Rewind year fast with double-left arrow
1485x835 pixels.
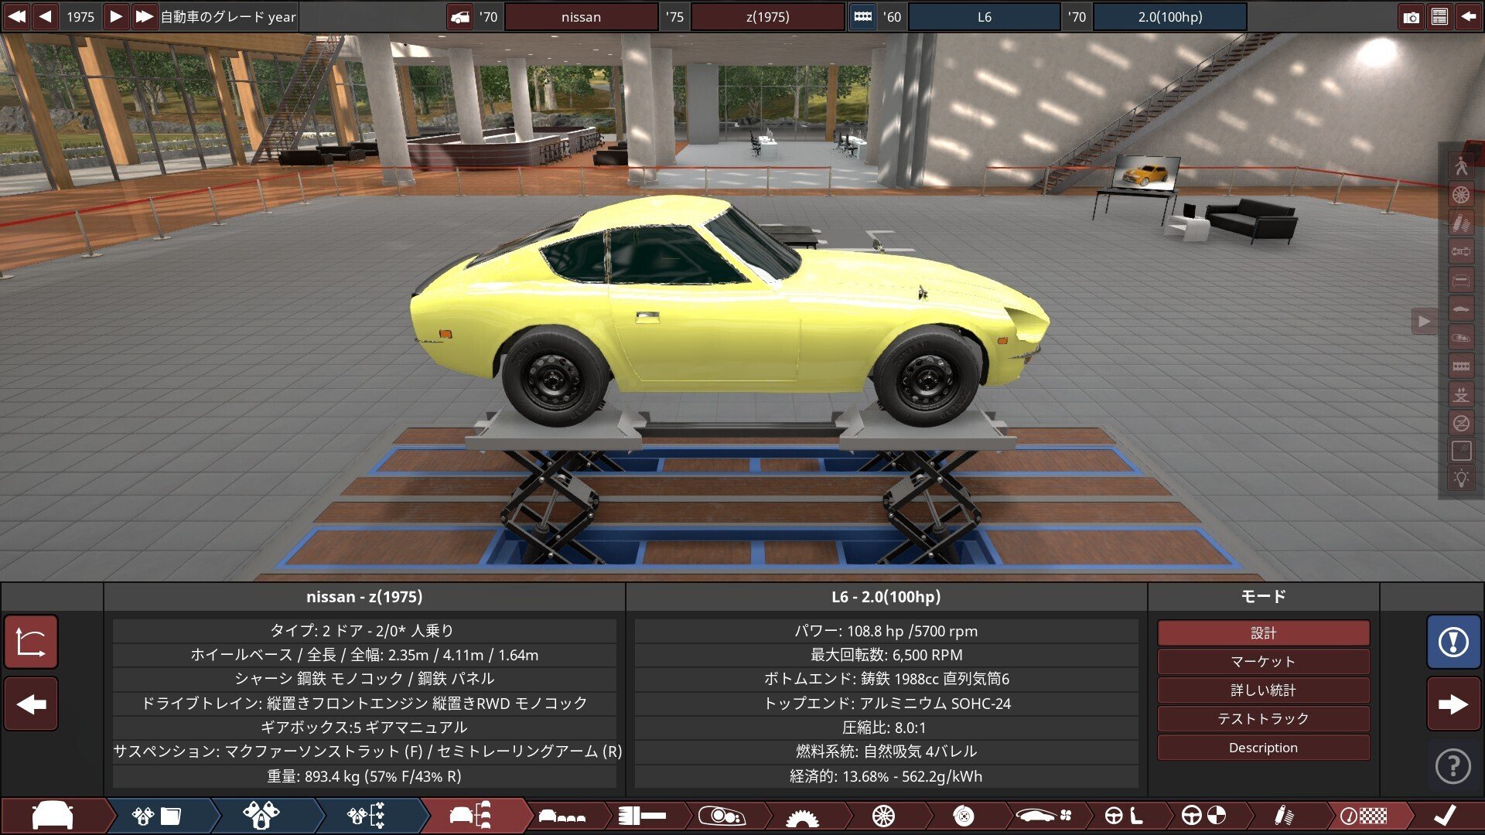coord(16,16)
